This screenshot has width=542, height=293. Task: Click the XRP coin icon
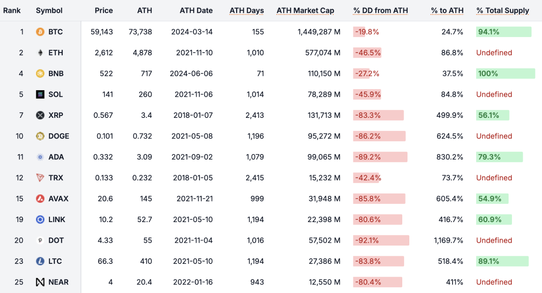click(40, 115)
